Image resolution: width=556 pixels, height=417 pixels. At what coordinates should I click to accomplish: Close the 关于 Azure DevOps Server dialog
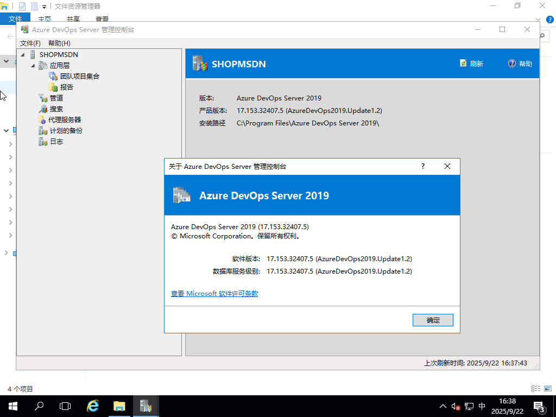(x=447, y=166)
